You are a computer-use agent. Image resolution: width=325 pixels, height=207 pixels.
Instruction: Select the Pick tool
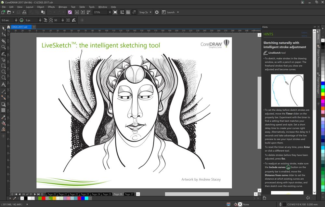click(4, 28)
